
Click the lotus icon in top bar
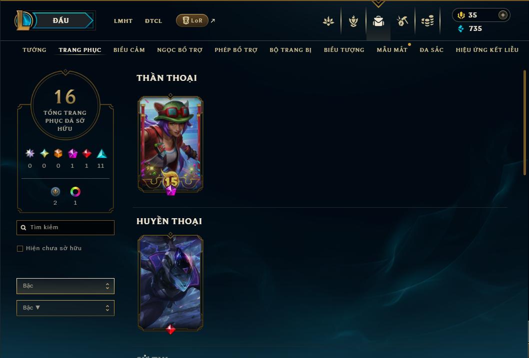point(328,21)
